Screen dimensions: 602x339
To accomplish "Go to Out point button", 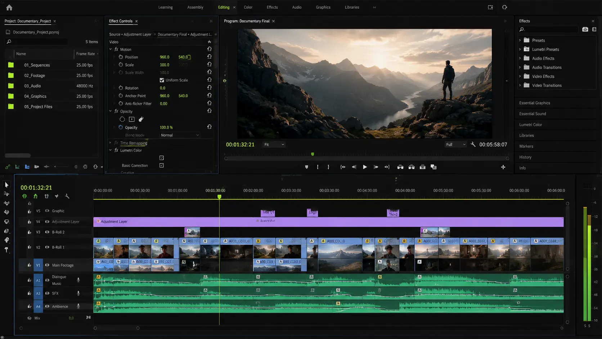I will (x=387, y=167).
